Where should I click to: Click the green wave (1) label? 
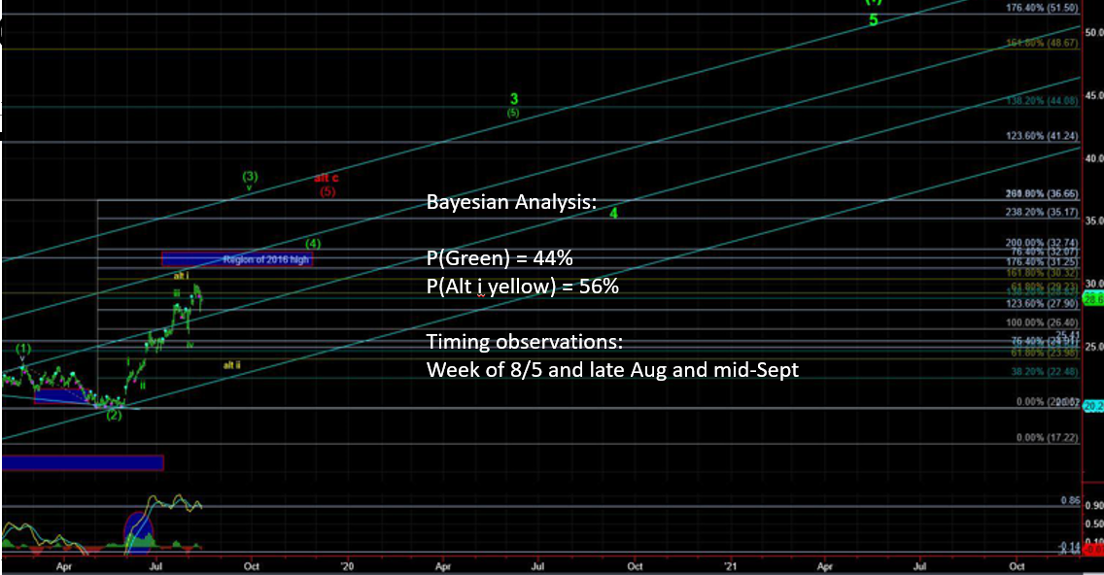coord(23,348)
